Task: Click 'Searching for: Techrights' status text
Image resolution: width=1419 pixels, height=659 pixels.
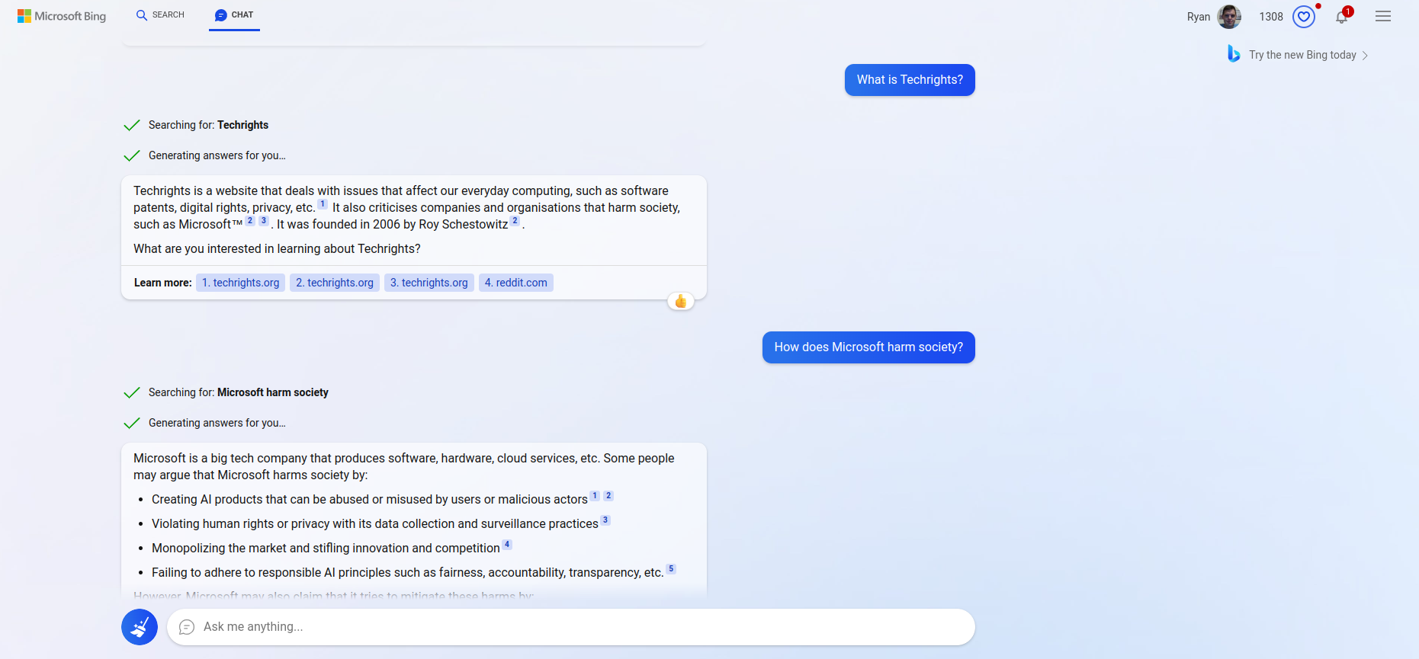Action: [x=208, y=125]
